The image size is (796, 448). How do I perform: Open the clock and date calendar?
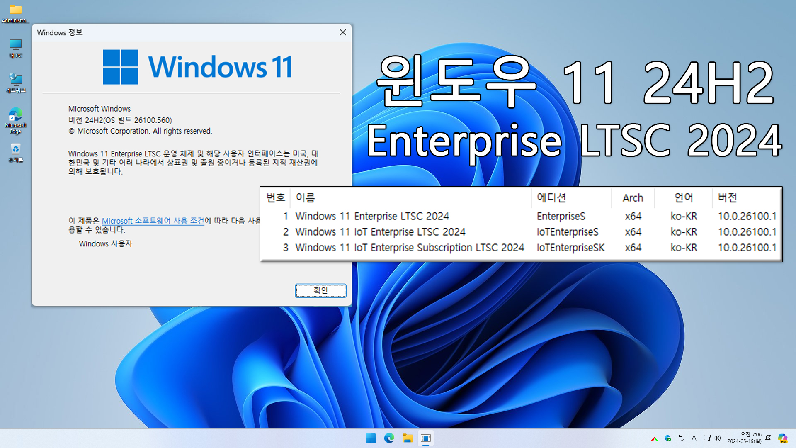pos(744,438)
